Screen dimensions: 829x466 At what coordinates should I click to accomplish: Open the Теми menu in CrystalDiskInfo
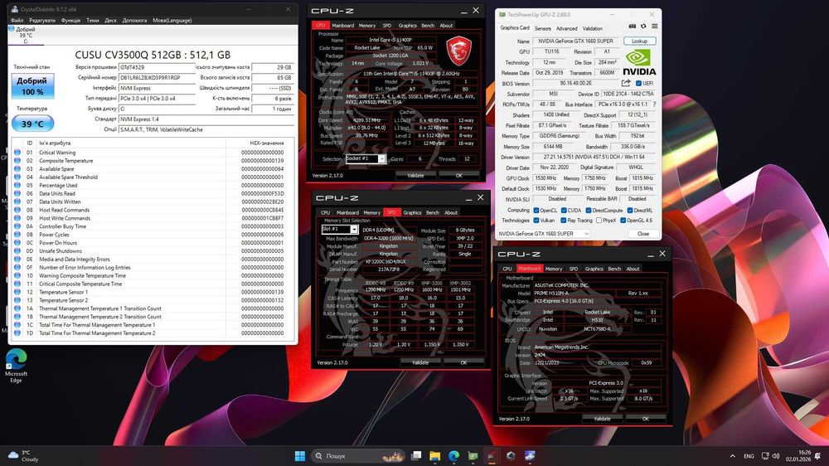coord(93,20)
